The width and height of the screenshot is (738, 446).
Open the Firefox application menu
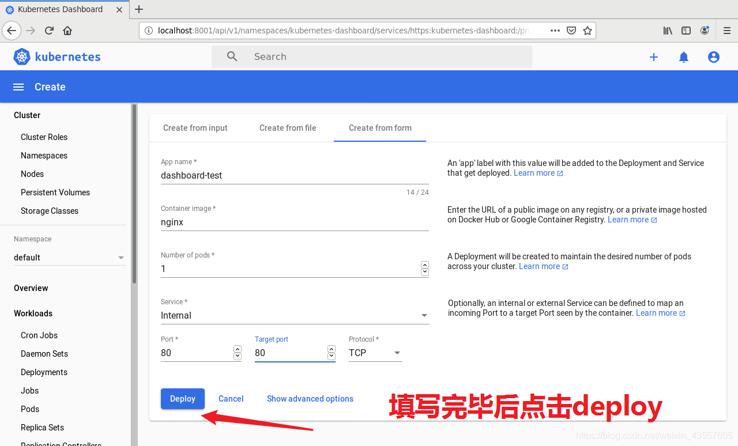click(x=726, y=31)
